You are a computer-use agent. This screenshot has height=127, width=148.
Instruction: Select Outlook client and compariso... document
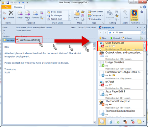coord(121,56)
